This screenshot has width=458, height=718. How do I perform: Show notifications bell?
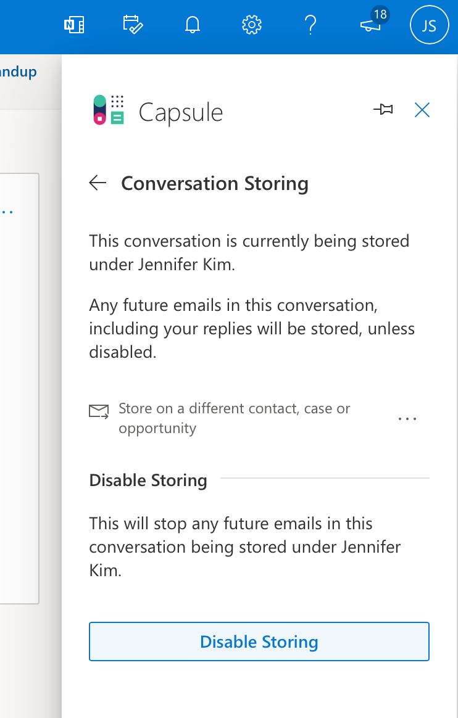coord(193,25)
